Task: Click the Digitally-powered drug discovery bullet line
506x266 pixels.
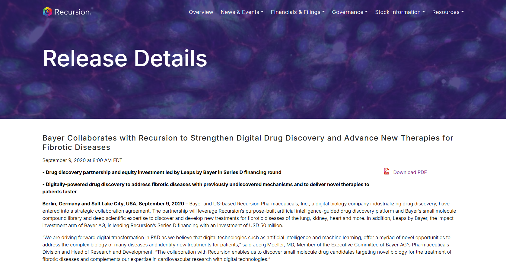Action: [206, 188]
